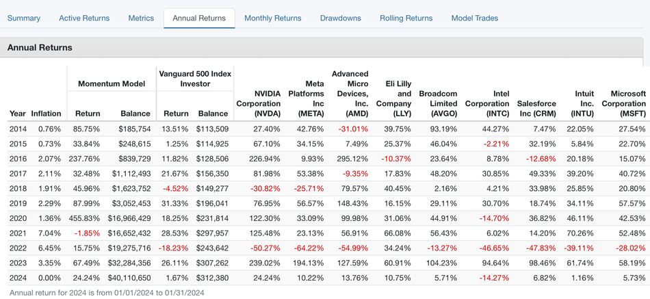Viewport: 650px width, 299px height.
Task: Click the Year column header
Action: coord(17,114)
